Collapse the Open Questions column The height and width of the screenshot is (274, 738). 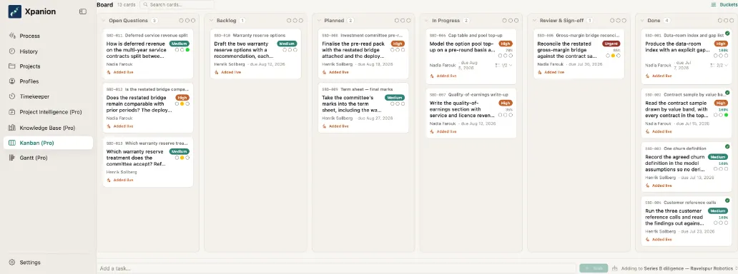coord(104,21)
